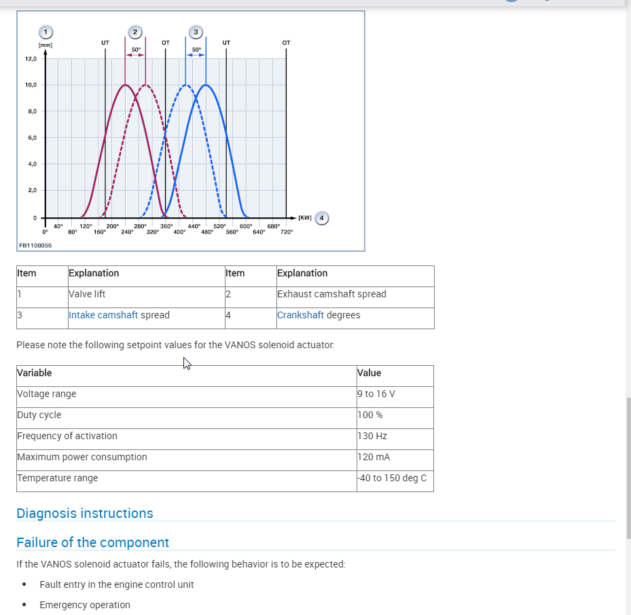Click the valve lift diagram image

[x=190, y=136]
